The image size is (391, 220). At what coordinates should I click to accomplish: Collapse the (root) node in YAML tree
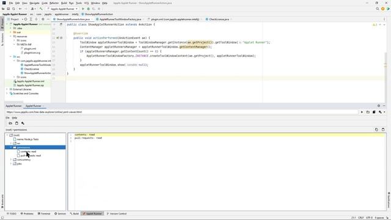pyautogui.click(x=7, y=135)
